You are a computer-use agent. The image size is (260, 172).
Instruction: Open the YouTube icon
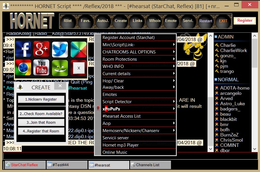coord(41,68)
